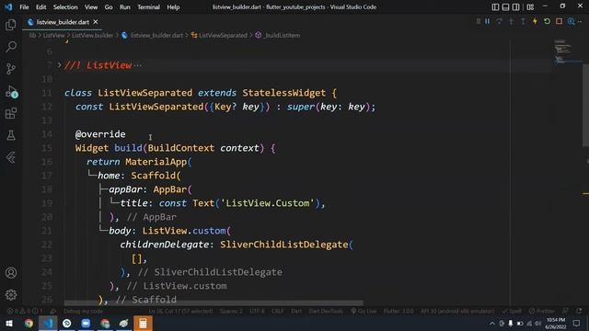Start Go Live server
The height and width of the screenshot is (331, 589).
pos(364,311)
